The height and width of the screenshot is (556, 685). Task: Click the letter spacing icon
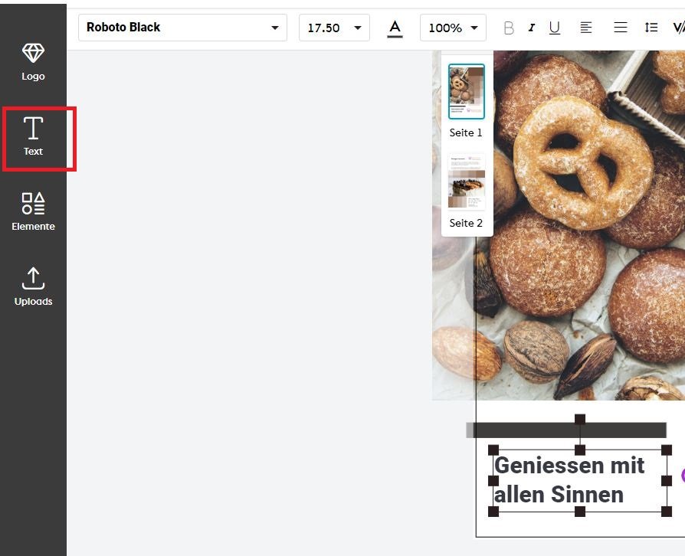coord(678,28)
